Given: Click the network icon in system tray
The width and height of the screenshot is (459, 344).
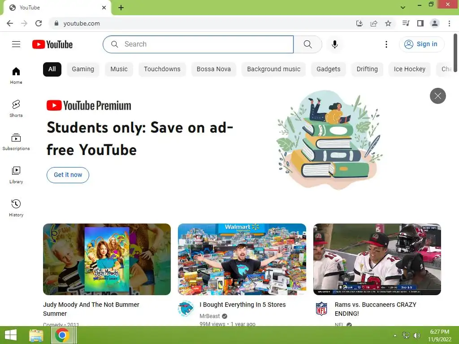Looking at the screenshot, I should 406,335.
